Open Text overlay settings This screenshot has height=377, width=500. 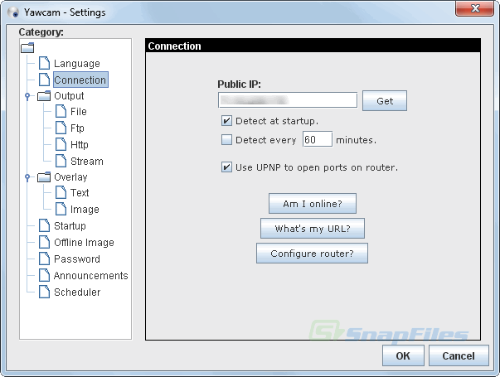[80, 193]
